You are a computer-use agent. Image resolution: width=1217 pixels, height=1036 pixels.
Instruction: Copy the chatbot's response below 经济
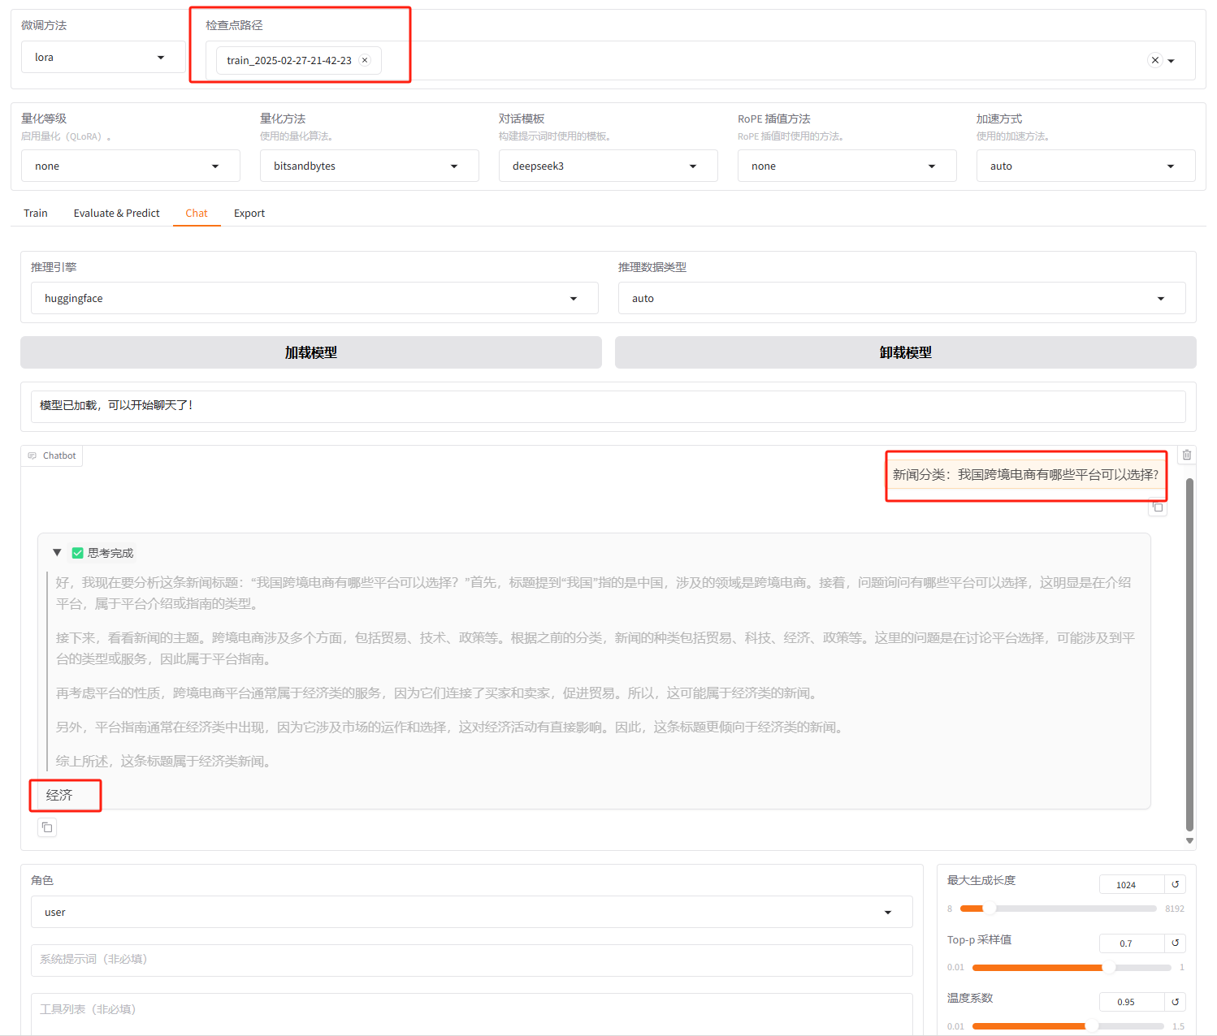pos(47,827)
